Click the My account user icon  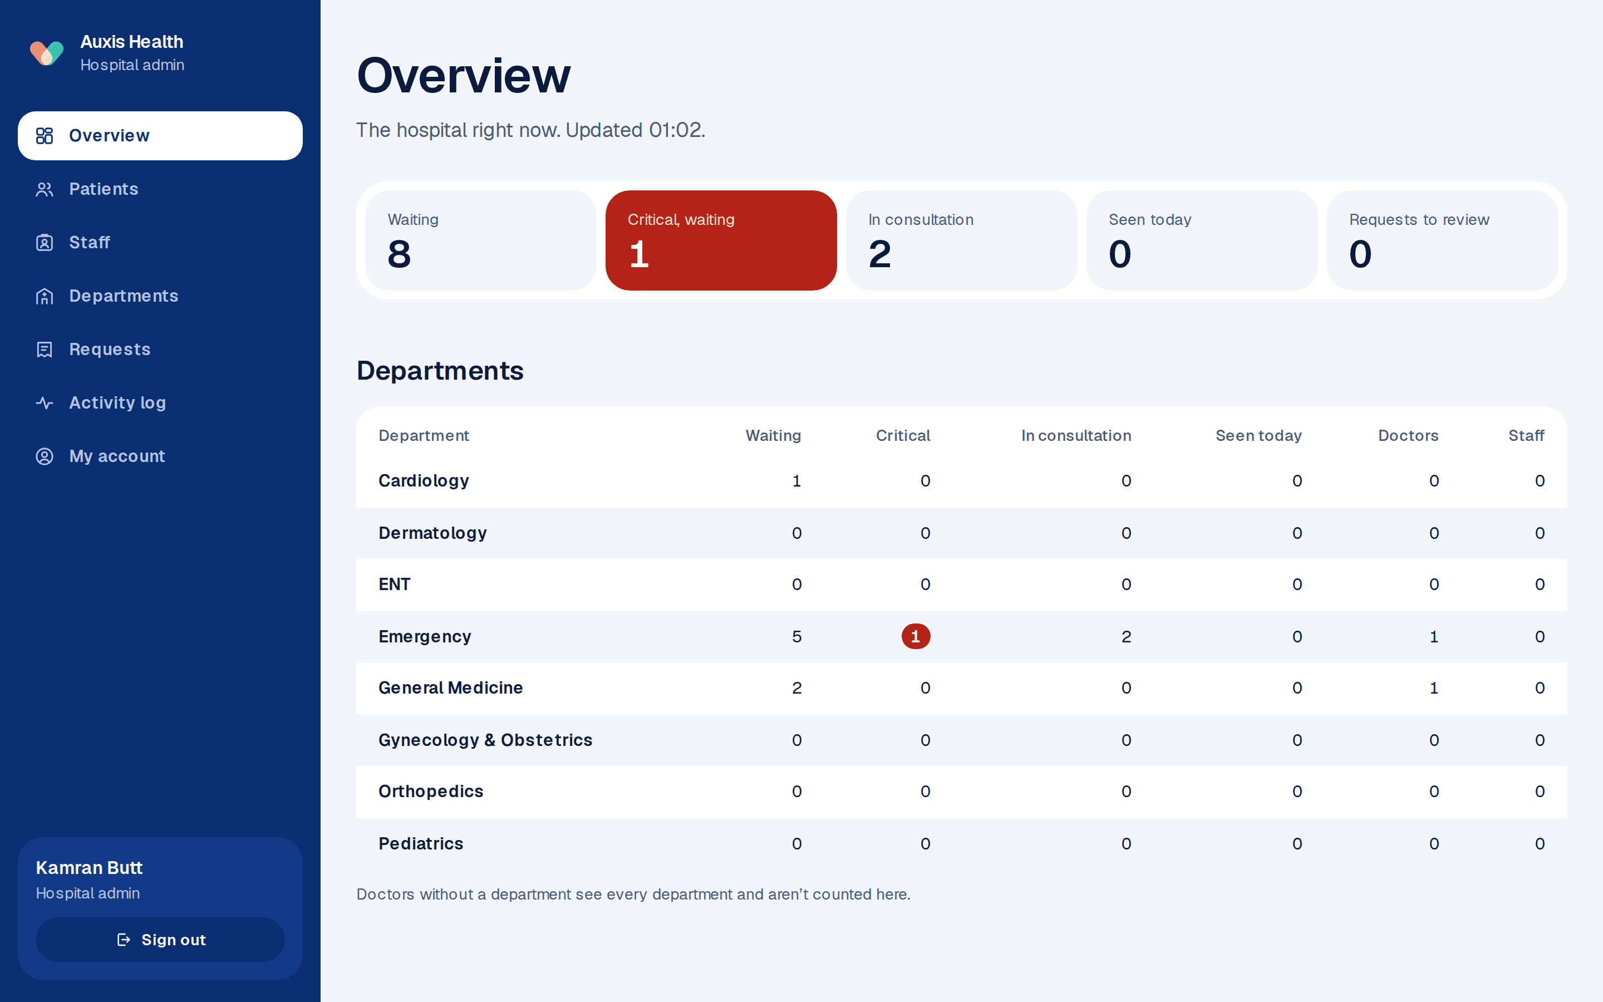(45, 456)
